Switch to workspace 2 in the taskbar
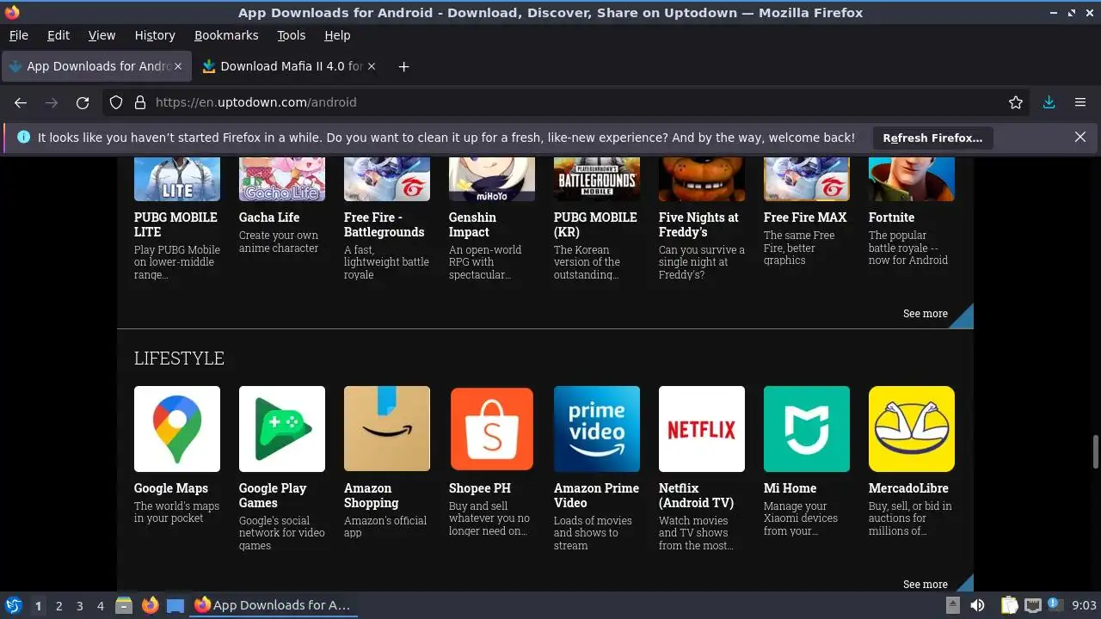Screen dimensions: 1101x619 pos(58,606)
